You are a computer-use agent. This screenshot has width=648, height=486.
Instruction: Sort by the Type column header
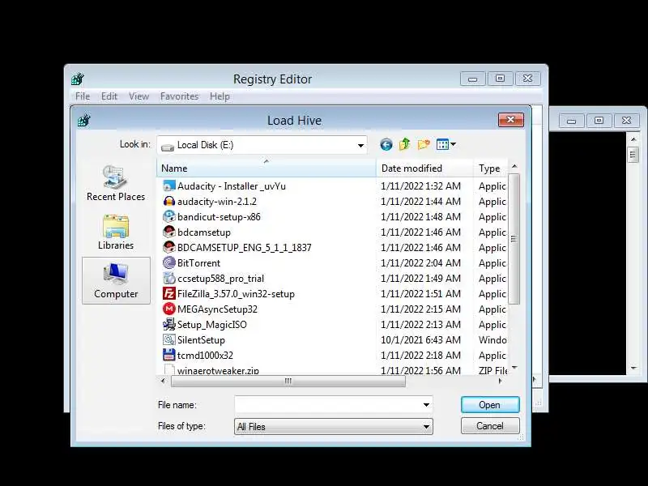[491, 168]
